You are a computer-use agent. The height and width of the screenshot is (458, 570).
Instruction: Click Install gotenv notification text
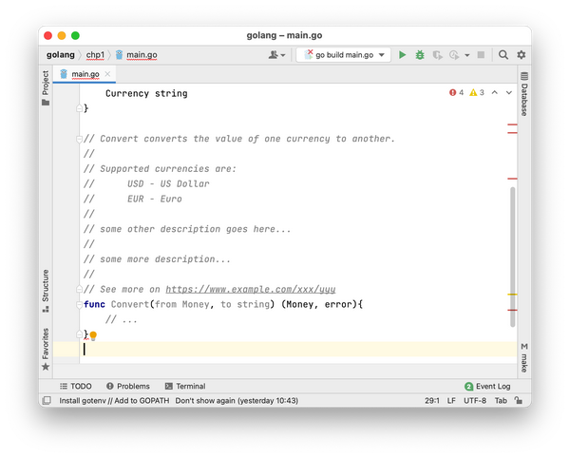(114, 401)
